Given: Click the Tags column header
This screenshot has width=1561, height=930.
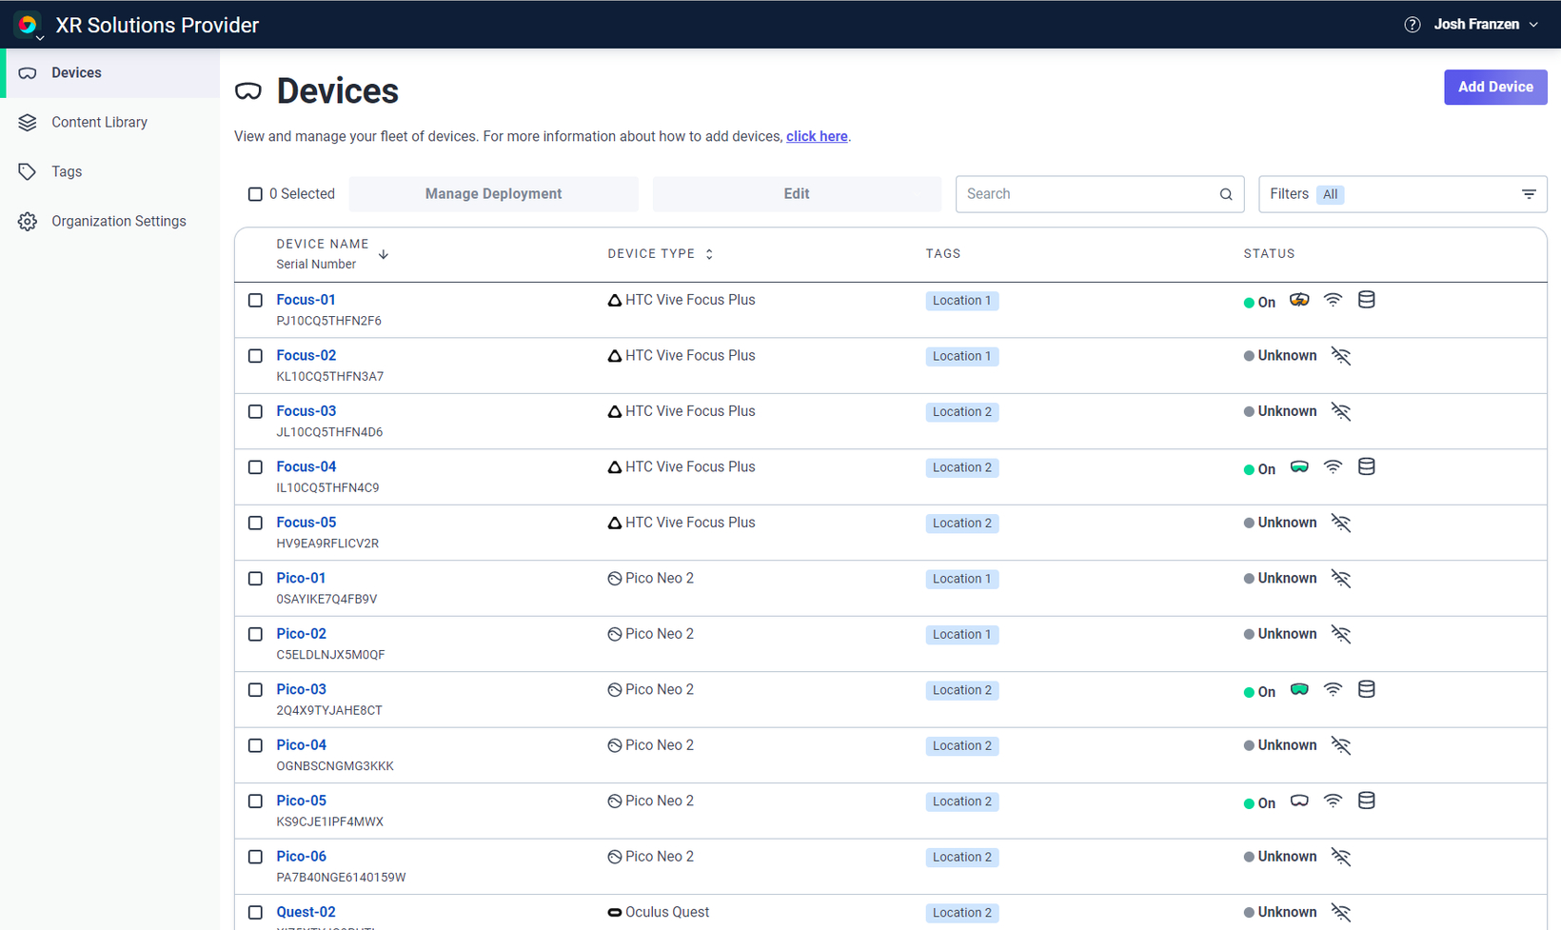Looking at the screenshot, I should [943, 254].
